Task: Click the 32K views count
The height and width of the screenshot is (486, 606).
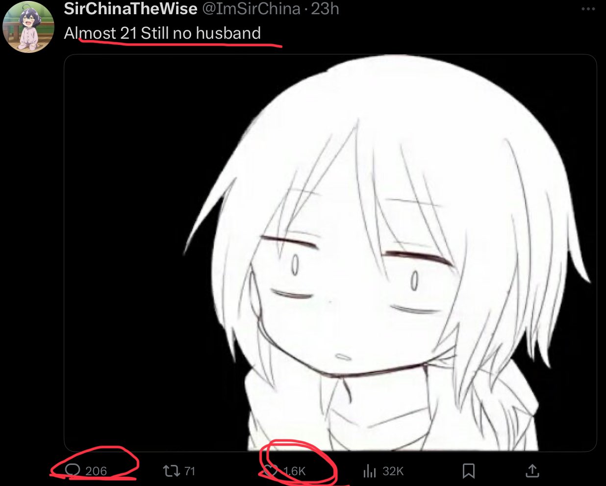Action: tap(393, 471)
